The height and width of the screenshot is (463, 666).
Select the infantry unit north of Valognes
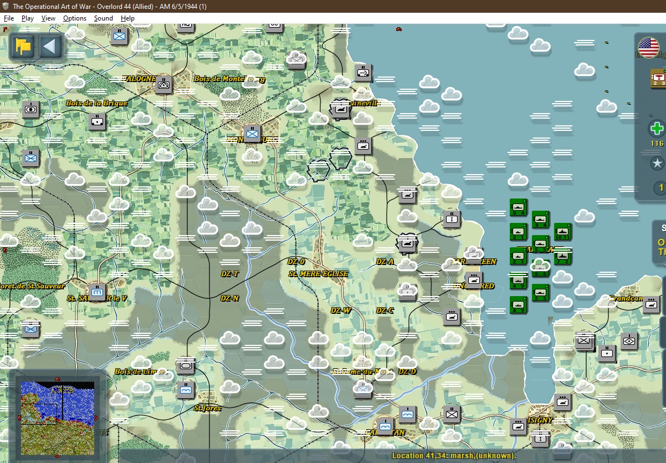click(119, 36)
